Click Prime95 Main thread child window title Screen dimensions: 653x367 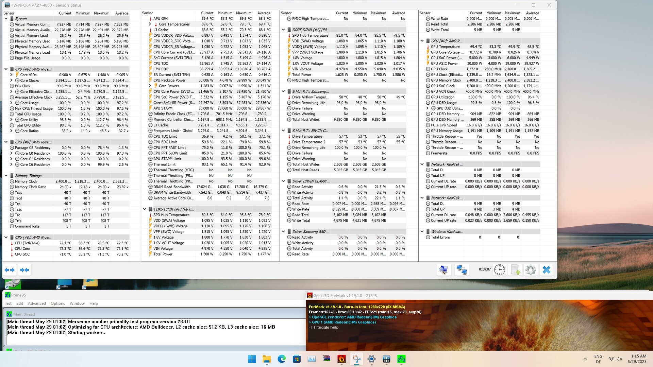click(24, 314)
